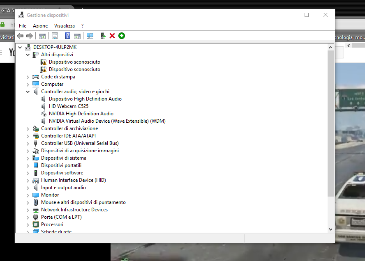Click the Human Interface Device icon

[x=36, y=180]
